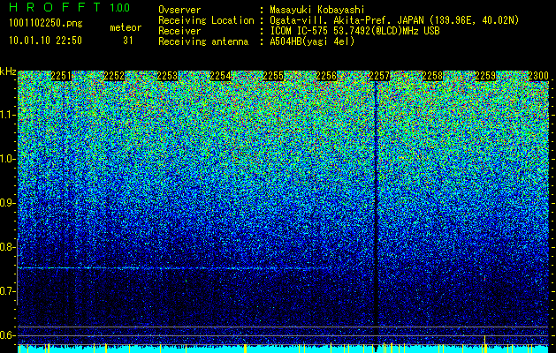Click the 1.0 kHz axis label
The width and height of the screenshot is (556, 353).
[8, 159]
